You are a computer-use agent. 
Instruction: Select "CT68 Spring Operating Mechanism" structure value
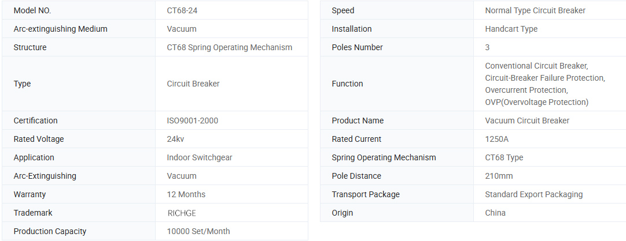229,47
